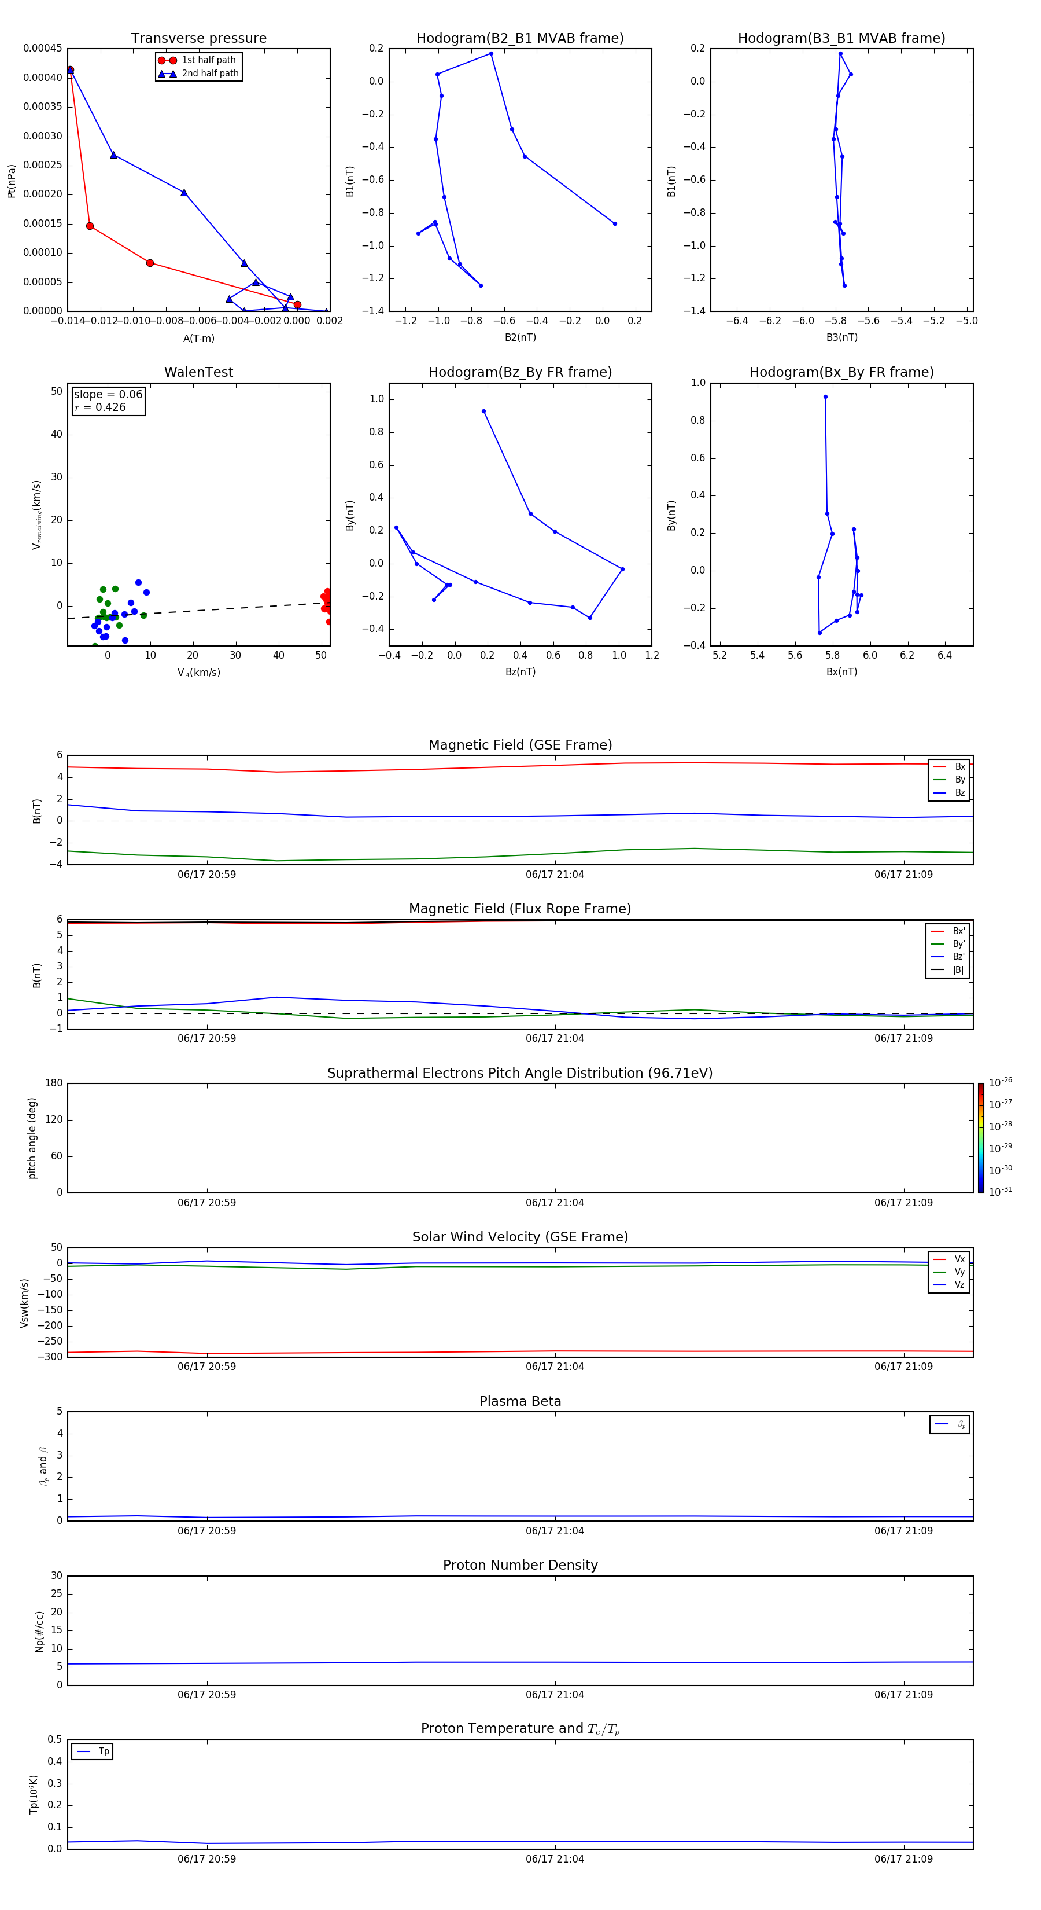Select the "Hodogram(Bx_By FR frame)" title

coord(841,372)
